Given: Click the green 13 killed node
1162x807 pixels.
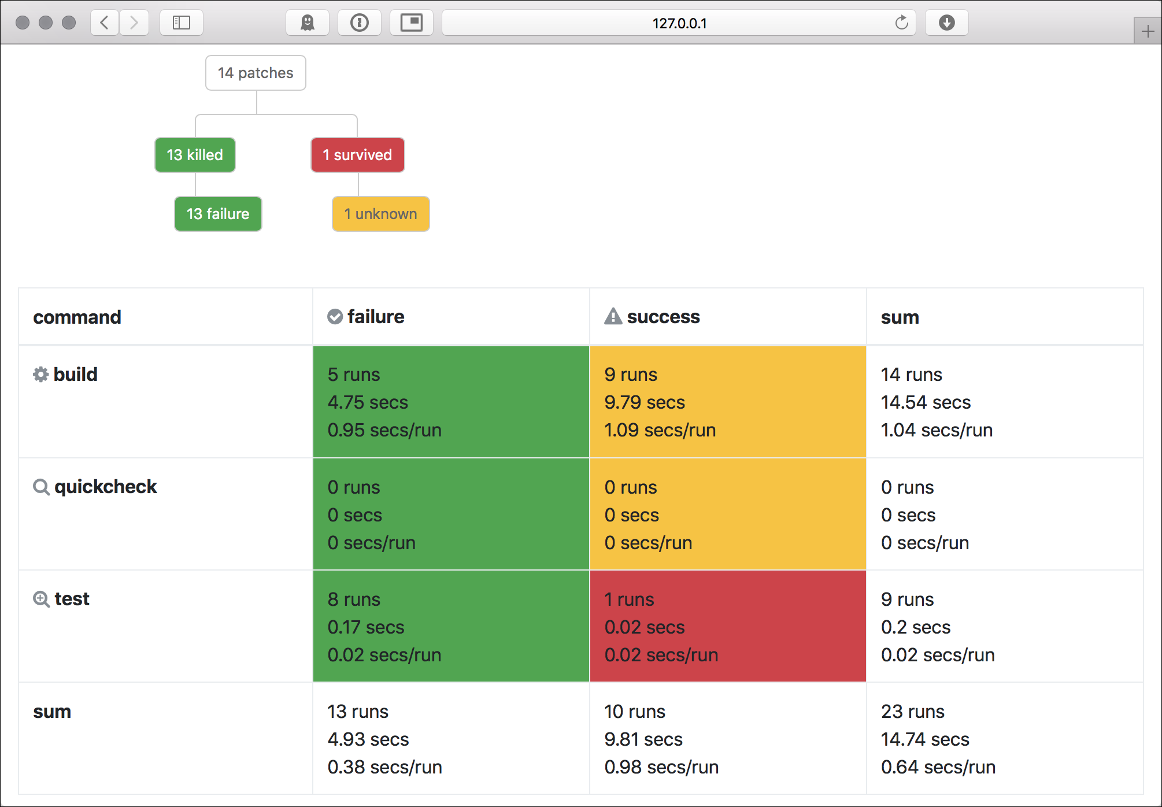Looking at the screenshot, I should tap(195, 155).
